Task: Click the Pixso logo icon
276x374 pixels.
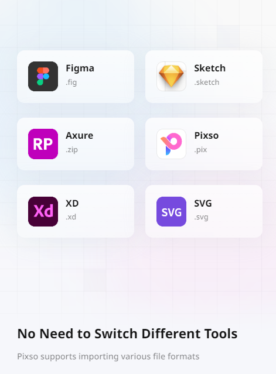Action: (171, 144)
